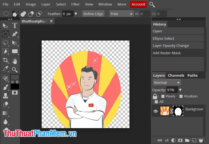Enable the lock Position checkbox

click(x=181, y=96)
